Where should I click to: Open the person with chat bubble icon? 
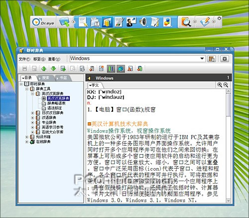131,22
